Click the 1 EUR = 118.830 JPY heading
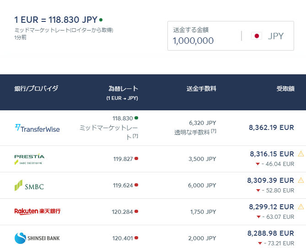306x248 pixels. (56, 20)
